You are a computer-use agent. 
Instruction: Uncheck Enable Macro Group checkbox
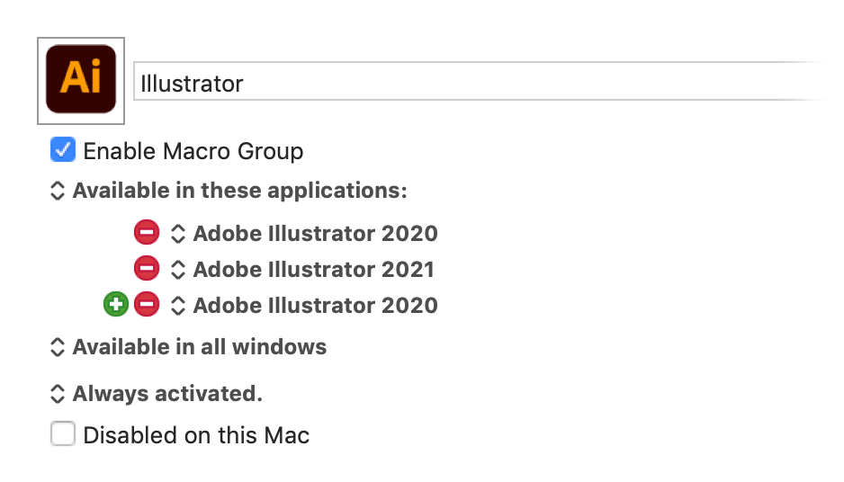(x=63, y=149)
